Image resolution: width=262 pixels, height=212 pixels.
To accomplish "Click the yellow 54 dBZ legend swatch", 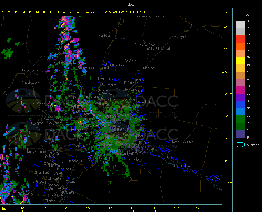I will click(240, 61).
